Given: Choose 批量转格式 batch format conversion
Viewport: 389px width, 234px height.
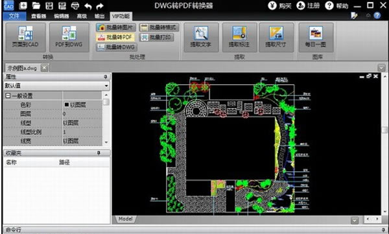Looking at the screenshot, I should [159, 27].
